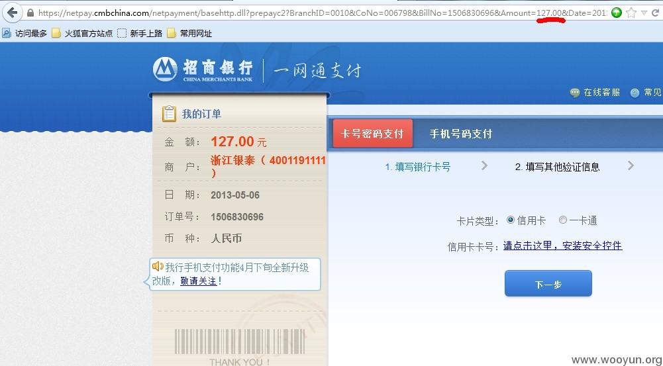Switch to 手机号码支付 tab

(x=461, y=134)
